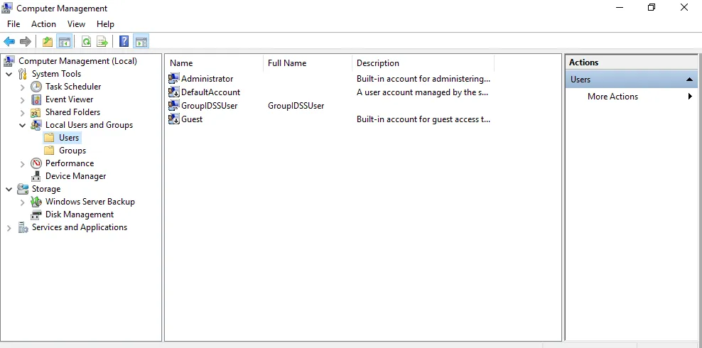
Task: Toggle Show/Hide Console Tree toolbar icon
Action: coord(65,42)
